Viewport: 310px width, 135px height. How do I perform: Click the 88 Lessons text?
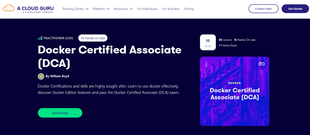[x=225, y=40]
